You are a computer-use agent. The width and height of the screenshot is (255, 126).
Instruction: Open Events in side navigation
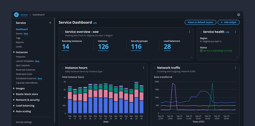point(19,34)
